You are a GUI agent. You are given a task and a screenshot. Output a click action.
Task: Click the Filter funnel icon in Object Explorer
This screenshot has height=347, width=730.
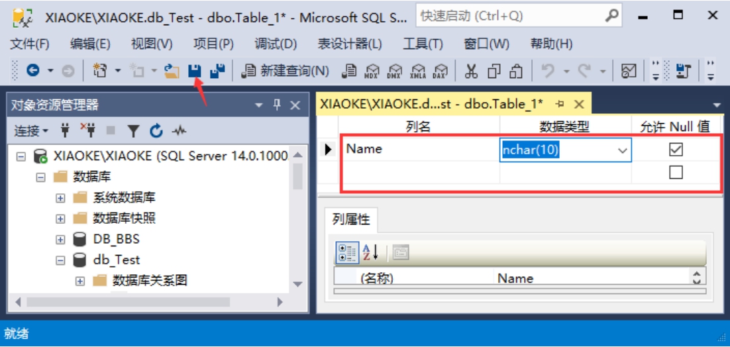[134, 132]
